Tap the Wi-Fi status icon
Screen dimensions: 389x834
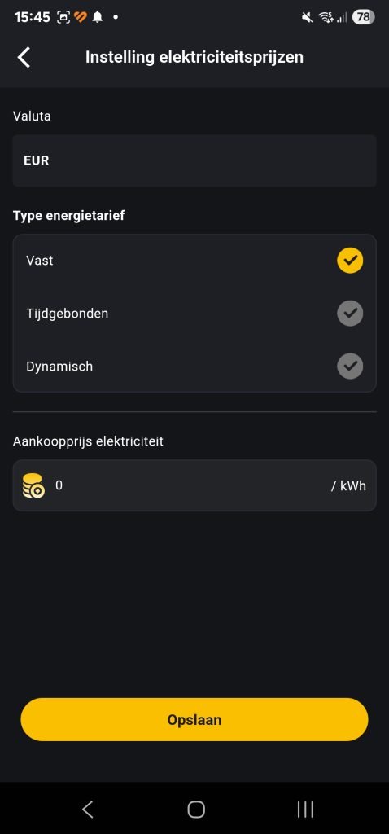pos(326,18)
